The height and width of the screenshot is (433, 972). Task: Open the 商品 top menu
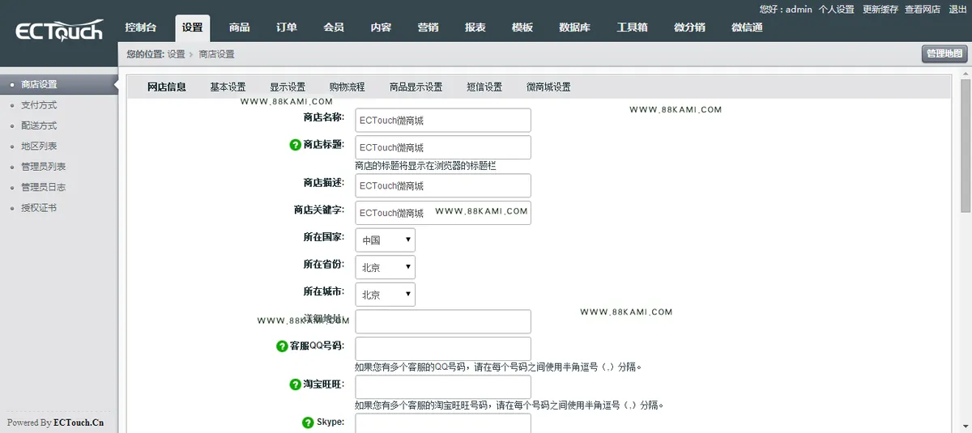click(239, 28)
